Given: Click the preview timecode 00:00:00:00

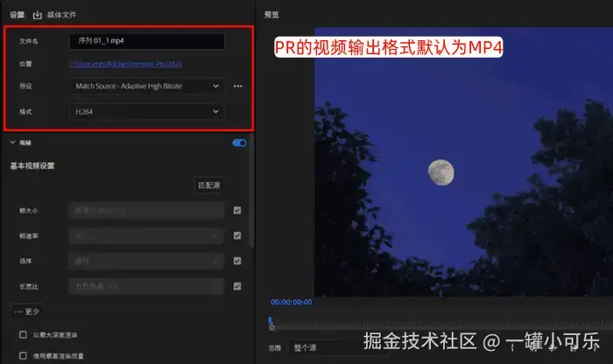Looking at the screenshot, I should click(292, 302).
